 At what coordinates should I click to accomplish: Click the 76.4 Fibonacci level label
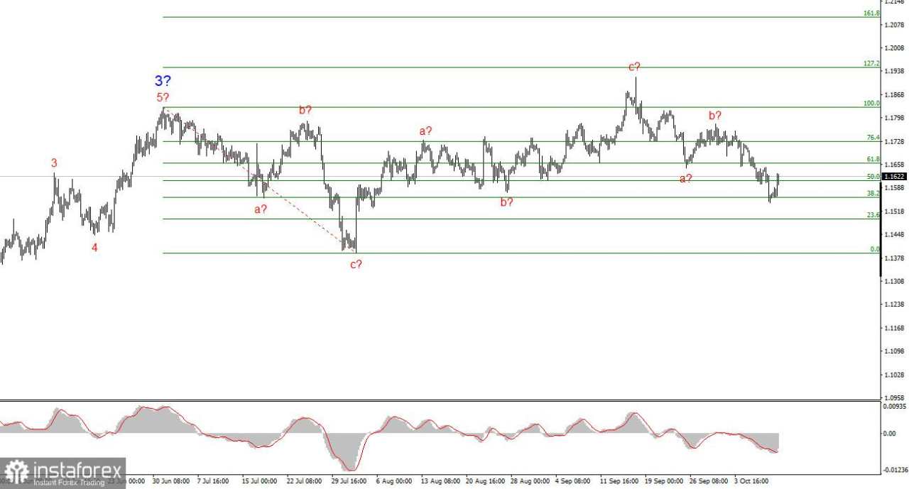pos(873,138)
